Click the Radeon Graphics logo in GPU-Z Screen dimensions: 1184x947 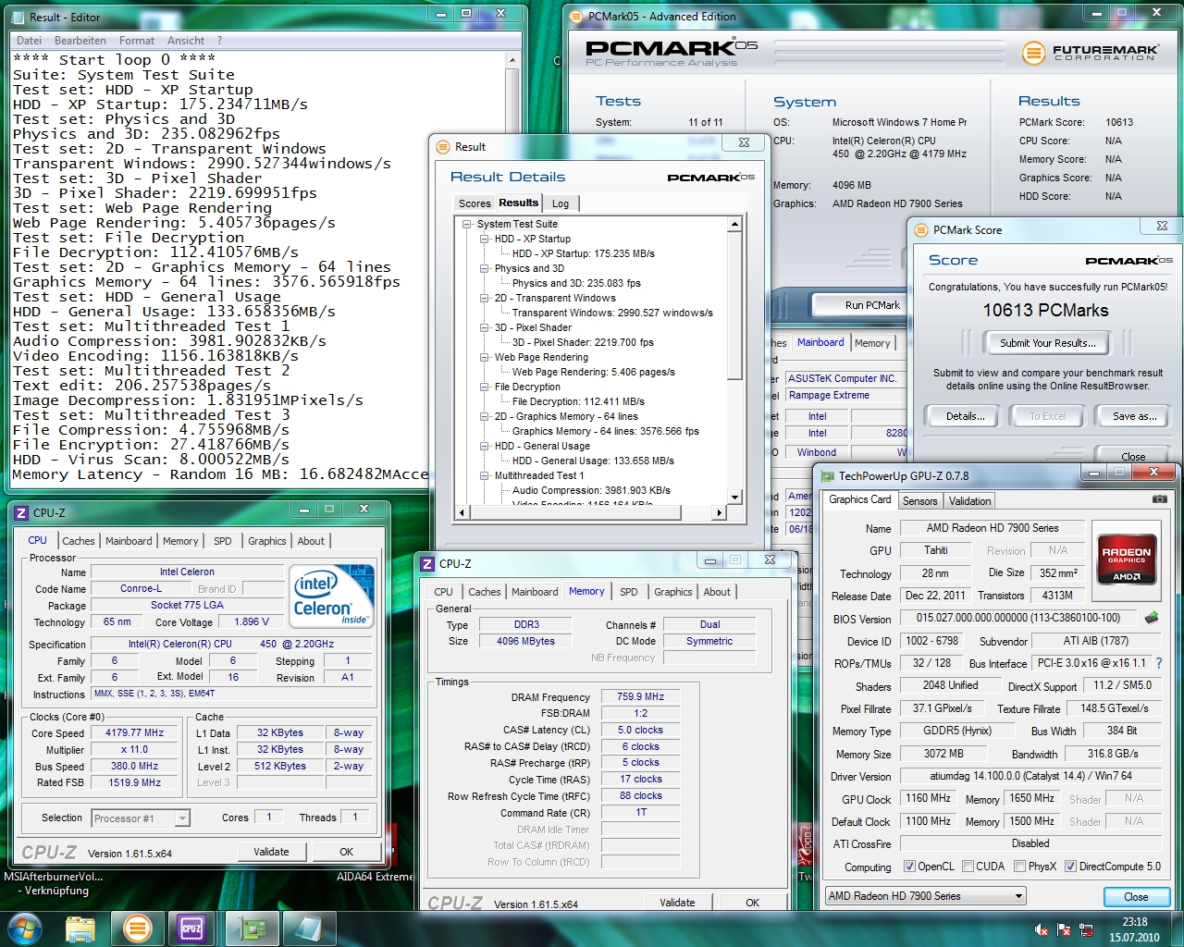[x=1127, y=560]
